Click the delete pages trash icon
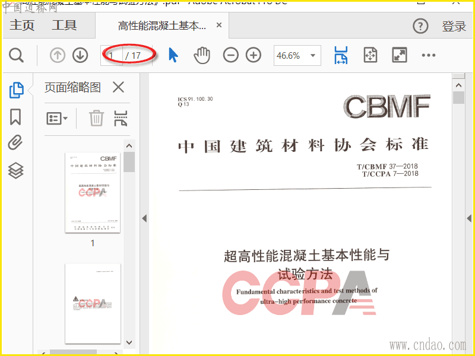 point(96,118)
